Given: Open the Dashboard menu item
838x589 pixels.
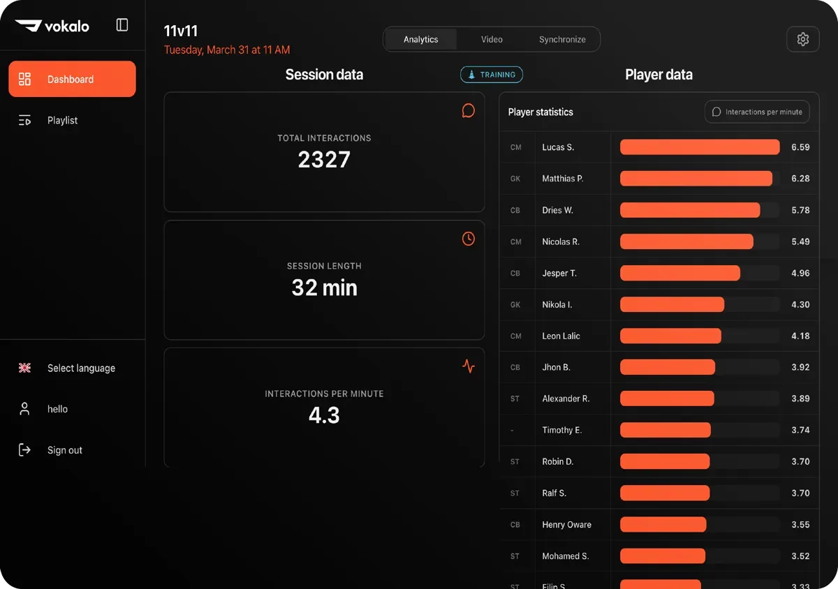Looking at the screenshot, I should tap(72, 79).
